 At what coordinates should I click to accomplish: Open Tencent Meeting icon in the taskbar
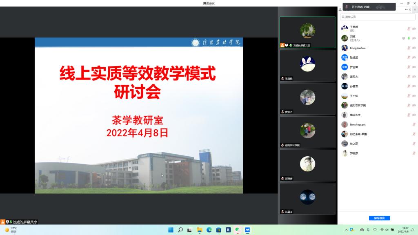pos(247,230)
